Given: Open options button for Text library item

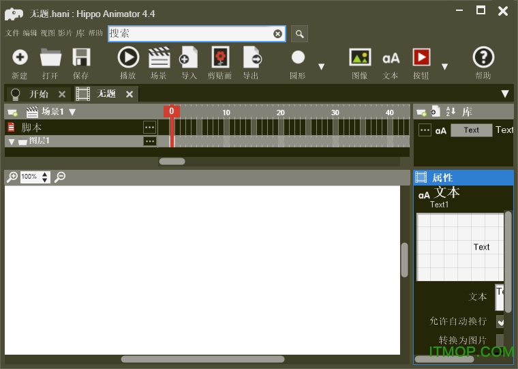Looking at the screenshot, I should point(425,130).
